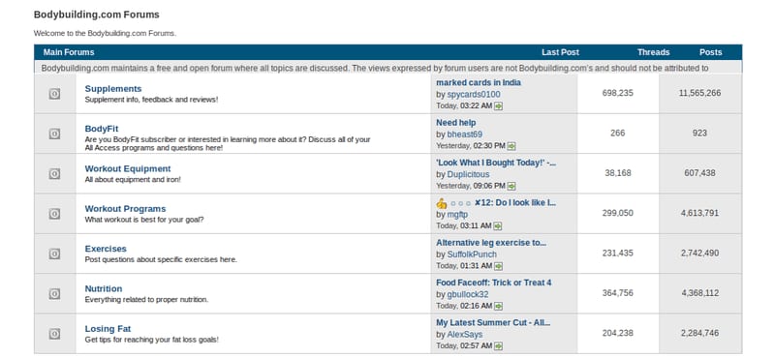775x358 pixels.
Task: Open the 'Need help' thread
Action: point(455,123)
